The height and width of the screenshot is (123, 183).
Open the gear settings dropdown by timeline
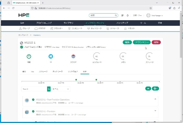coord(156,89)
